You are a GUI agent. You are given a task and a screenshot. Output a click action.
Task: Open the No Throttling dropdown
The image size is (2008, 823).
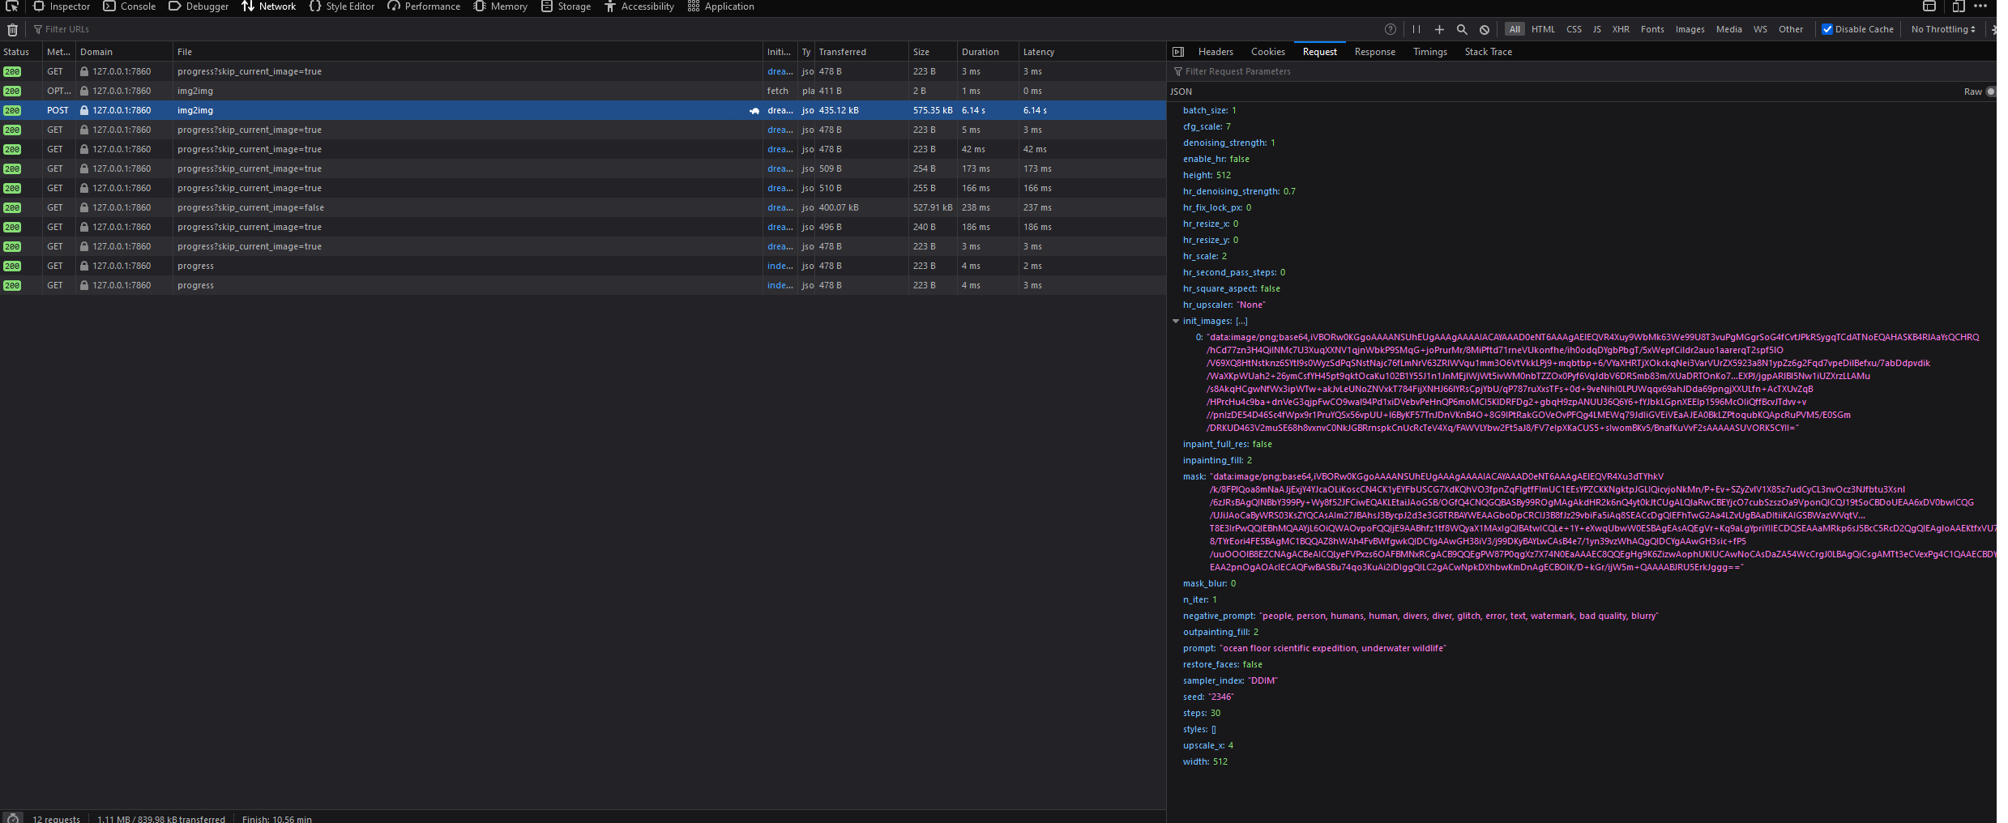tap(1941, 29)
